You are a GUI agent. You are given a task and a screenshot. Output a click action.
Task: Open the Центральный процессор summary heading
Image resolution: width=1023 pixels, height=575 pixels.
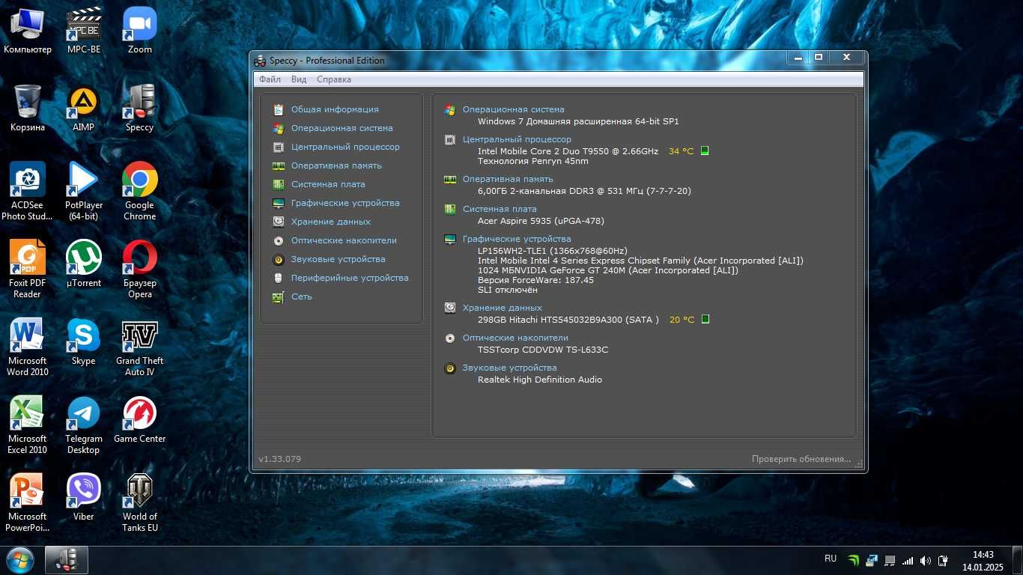point(517,139)
